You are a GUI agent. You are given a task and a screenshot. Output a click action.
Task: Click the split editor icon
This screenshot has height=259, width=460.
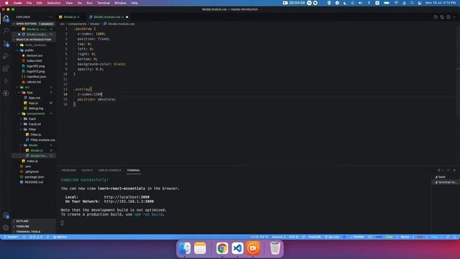click(448, 17)
